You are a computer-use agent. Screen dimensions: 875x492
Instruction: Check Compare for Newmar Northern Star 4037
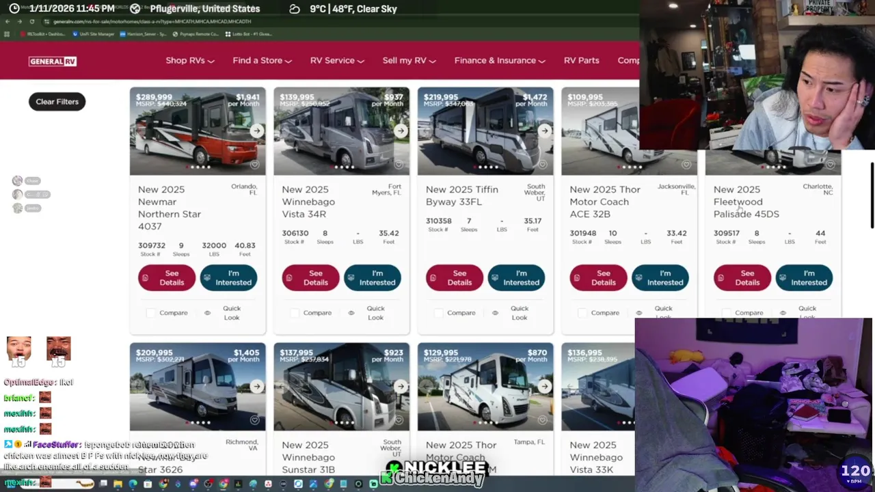click(x=150, y=313)
